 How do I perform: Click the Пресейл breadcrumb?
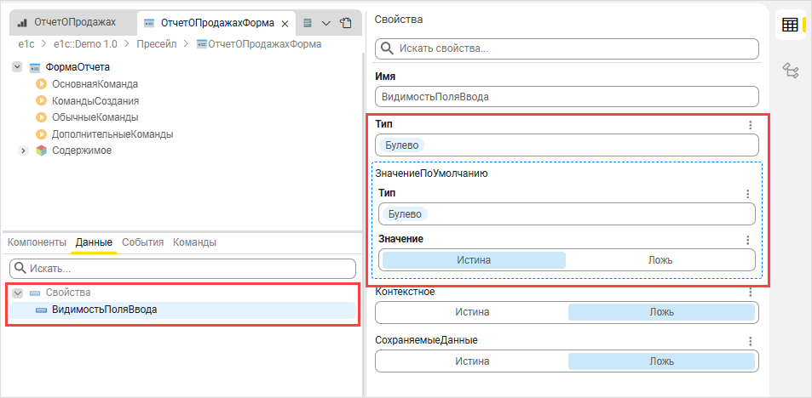tap(157, 44)
